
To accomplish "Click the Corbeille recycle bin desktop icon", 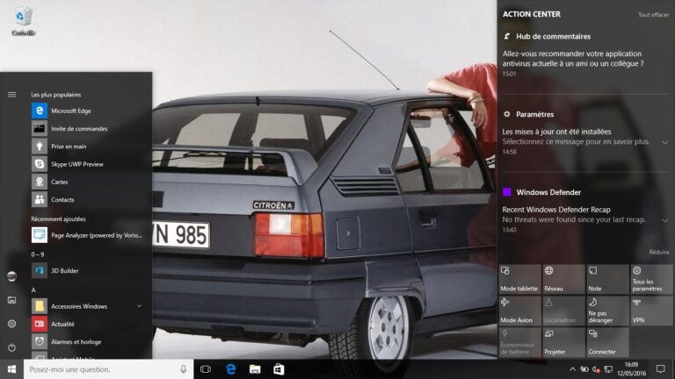I will point(24,20).
